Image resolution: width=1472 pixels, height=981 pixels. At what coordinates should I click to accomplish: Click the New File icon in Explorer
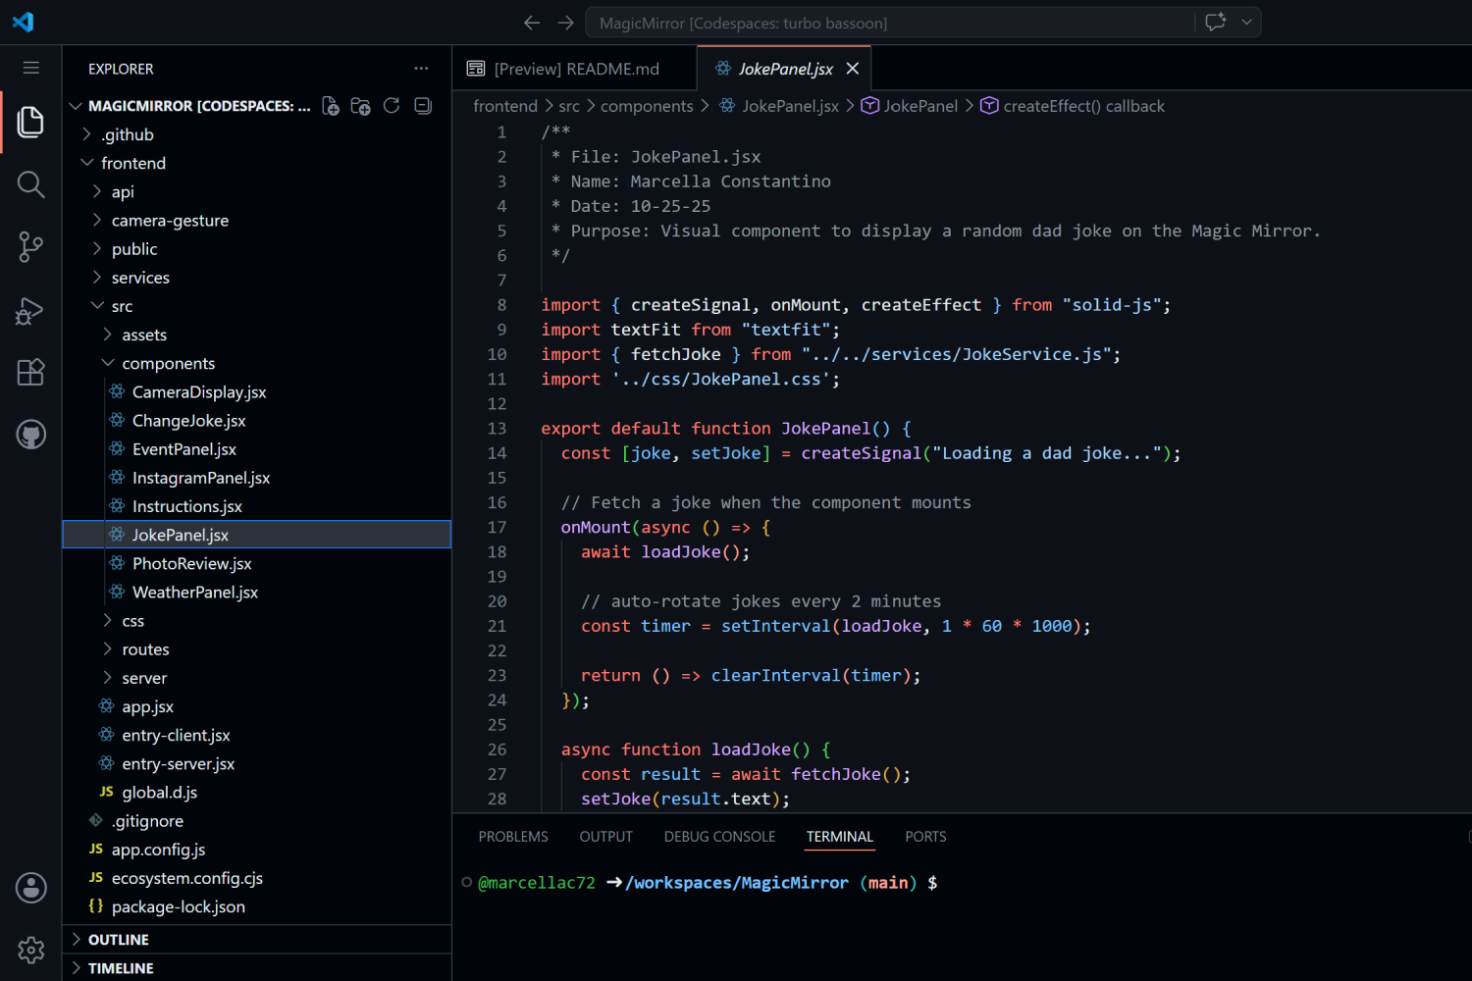pyautogui.click(x=331, y=106)
